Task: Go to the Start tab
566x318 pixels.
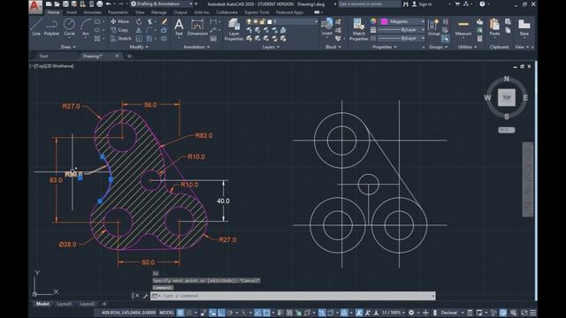Action: (x=43, y=56)
